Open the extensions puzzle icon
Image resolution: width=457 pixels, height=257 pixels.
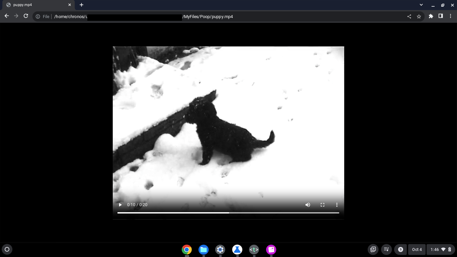(x=431, y=16)
